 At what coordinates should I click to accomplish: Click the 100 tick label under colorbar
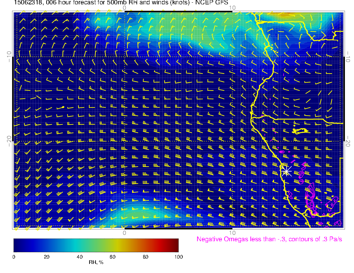[178, 257]
